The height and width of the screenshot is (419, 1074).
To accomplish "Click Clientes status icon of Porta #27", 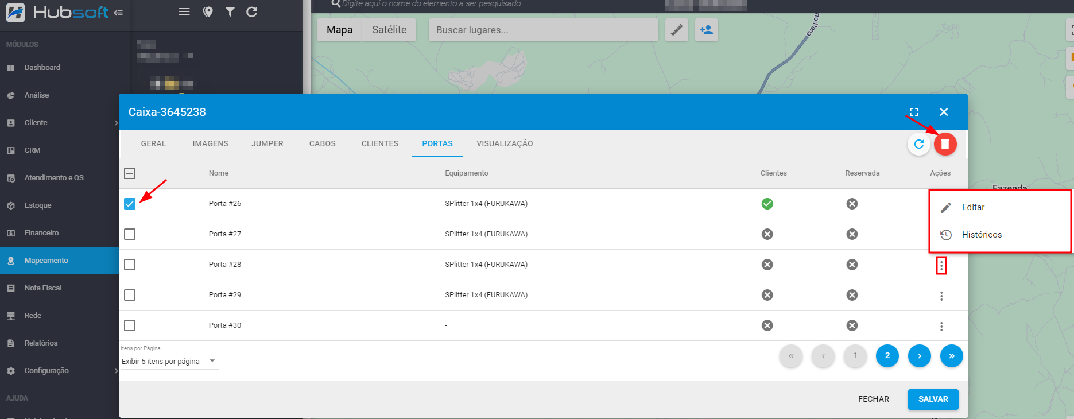I will coord(767,234).
